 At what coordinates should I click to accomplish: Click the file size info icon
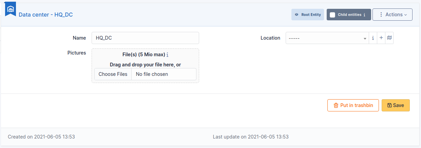pos(168,55)
